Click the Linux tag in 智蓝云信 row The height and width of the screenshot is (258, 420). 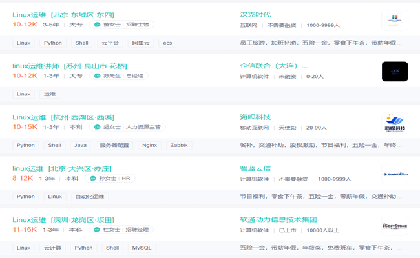point(55,197)
